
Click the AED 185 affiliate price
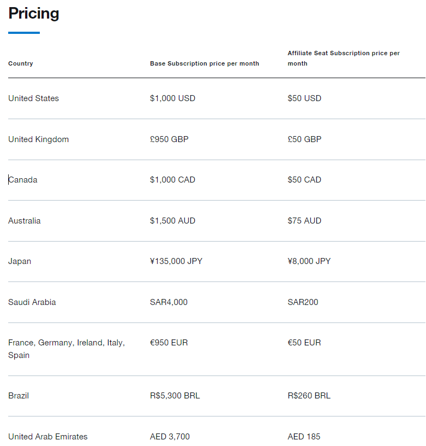click(304, 437)
